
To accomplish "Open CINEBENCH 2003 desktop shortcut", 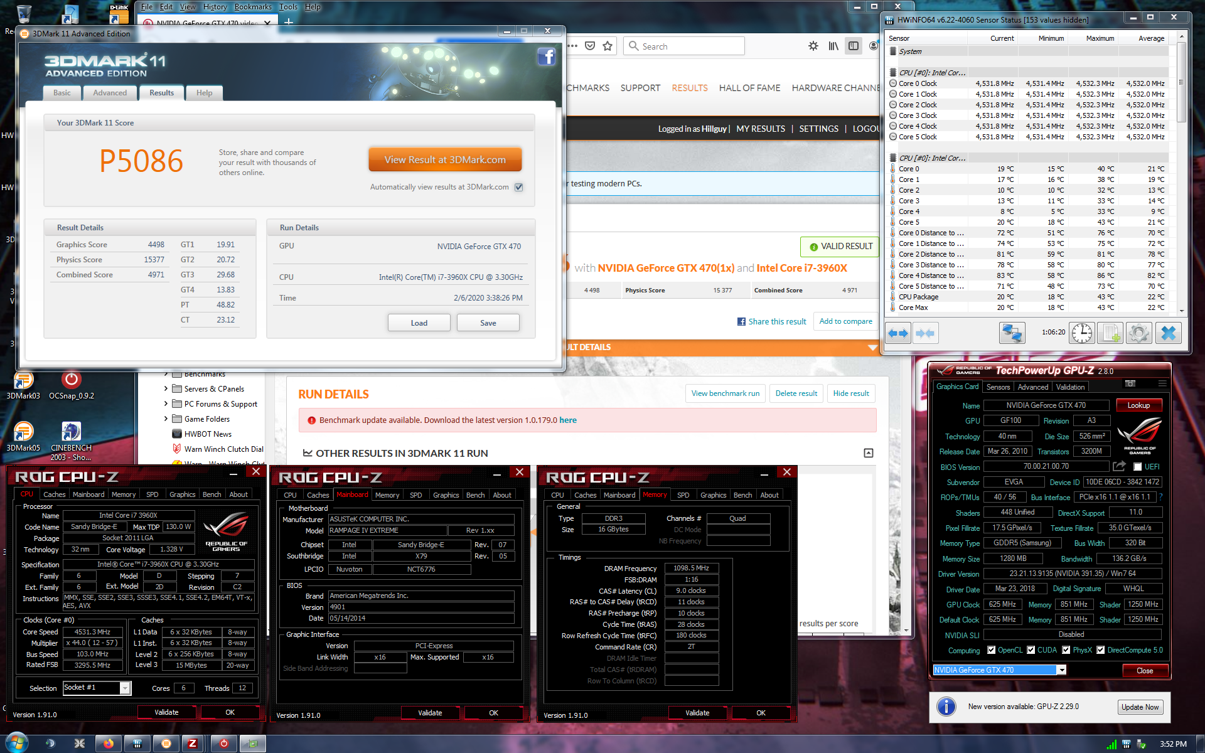I will (x=71, y=441).
